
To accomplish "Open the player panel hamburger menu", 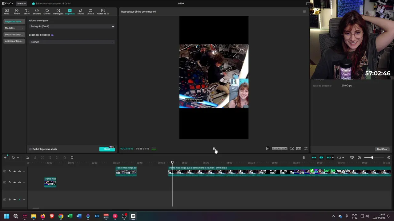I will [x=304, y=12].
